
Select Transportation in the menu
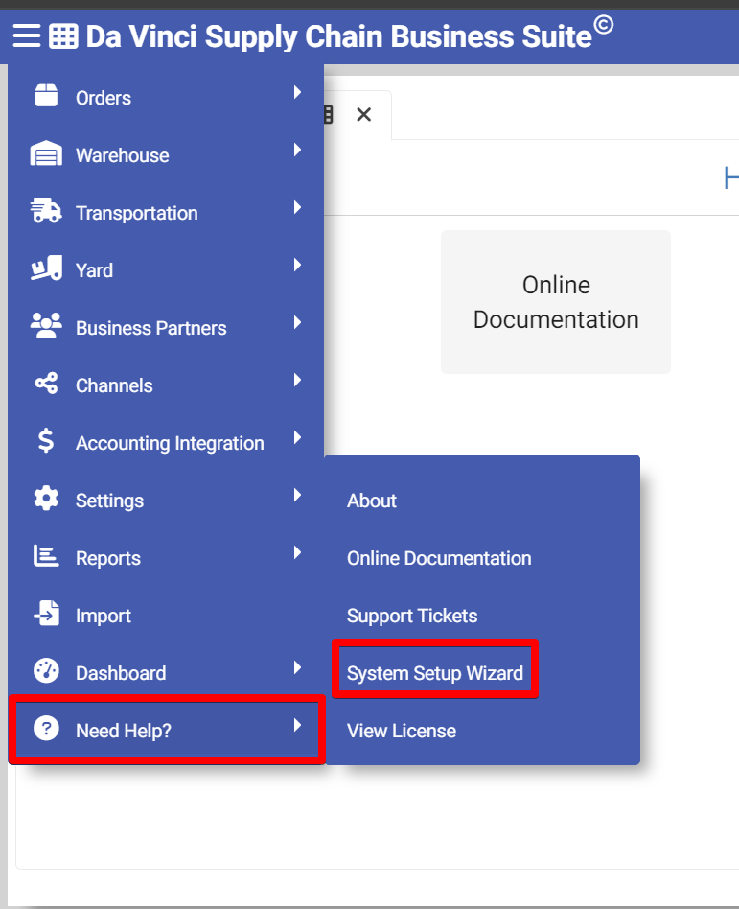pyautogui.click(x=166, y=210)
